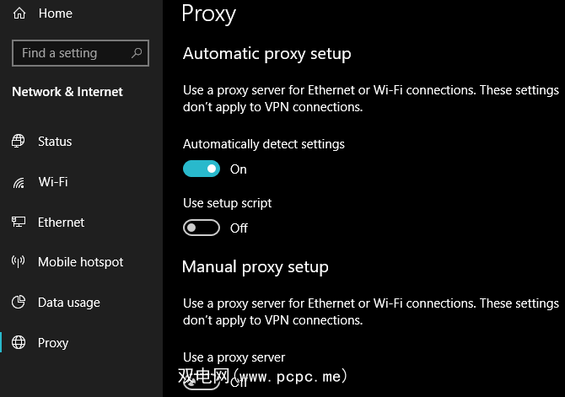Click the Wi-Fi signal icon
Viewport: 565px width, 397px height.
point(19,182)
